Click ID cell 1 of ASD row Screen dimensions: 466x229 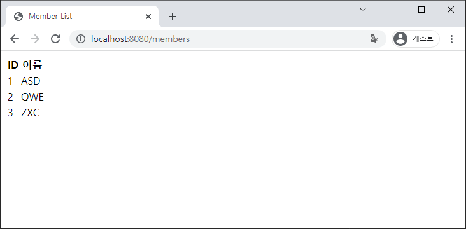point(10,81)
